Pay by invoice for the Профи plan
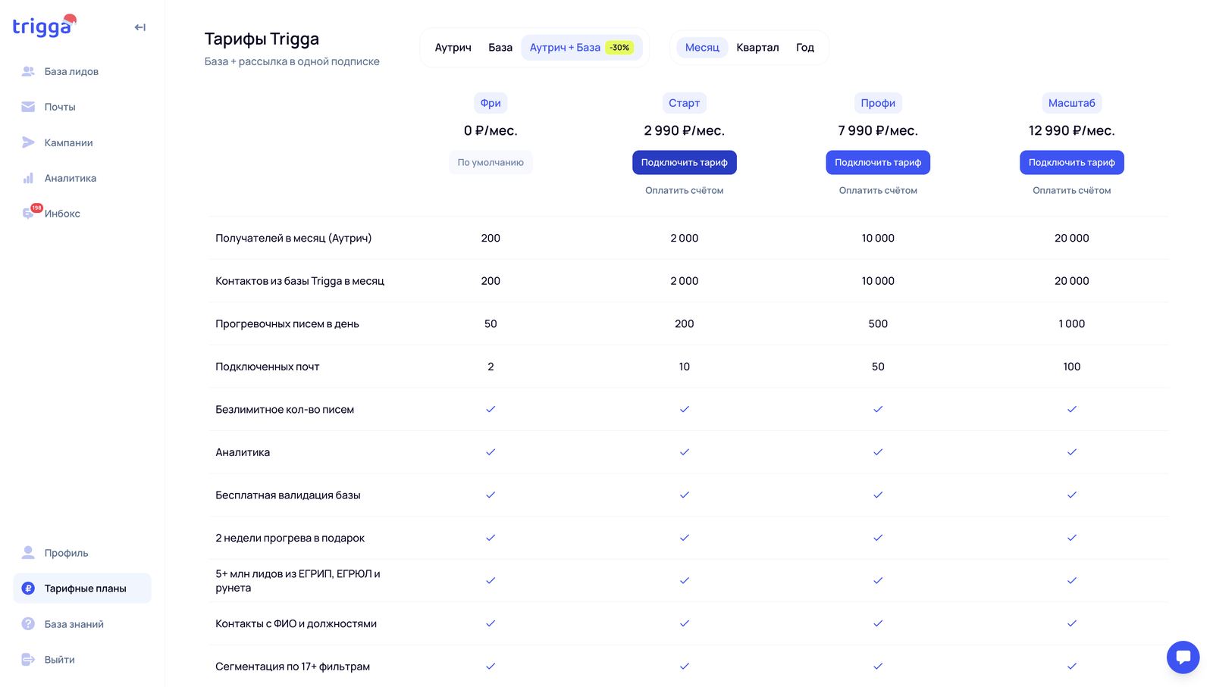Image resolution: width=1213 pixels, height=687 pixels. click(x=878, y=191)
